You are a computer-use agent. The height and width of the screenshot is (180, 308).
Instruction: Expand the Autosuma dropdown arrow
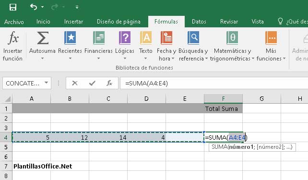point(42,59)
